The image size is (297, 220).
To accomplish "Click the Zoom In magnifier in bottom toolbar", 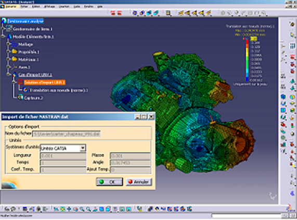I will (82, 209).
